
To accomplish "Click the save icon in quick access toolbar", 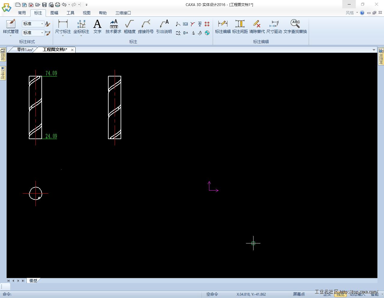I will coord(44,5).
